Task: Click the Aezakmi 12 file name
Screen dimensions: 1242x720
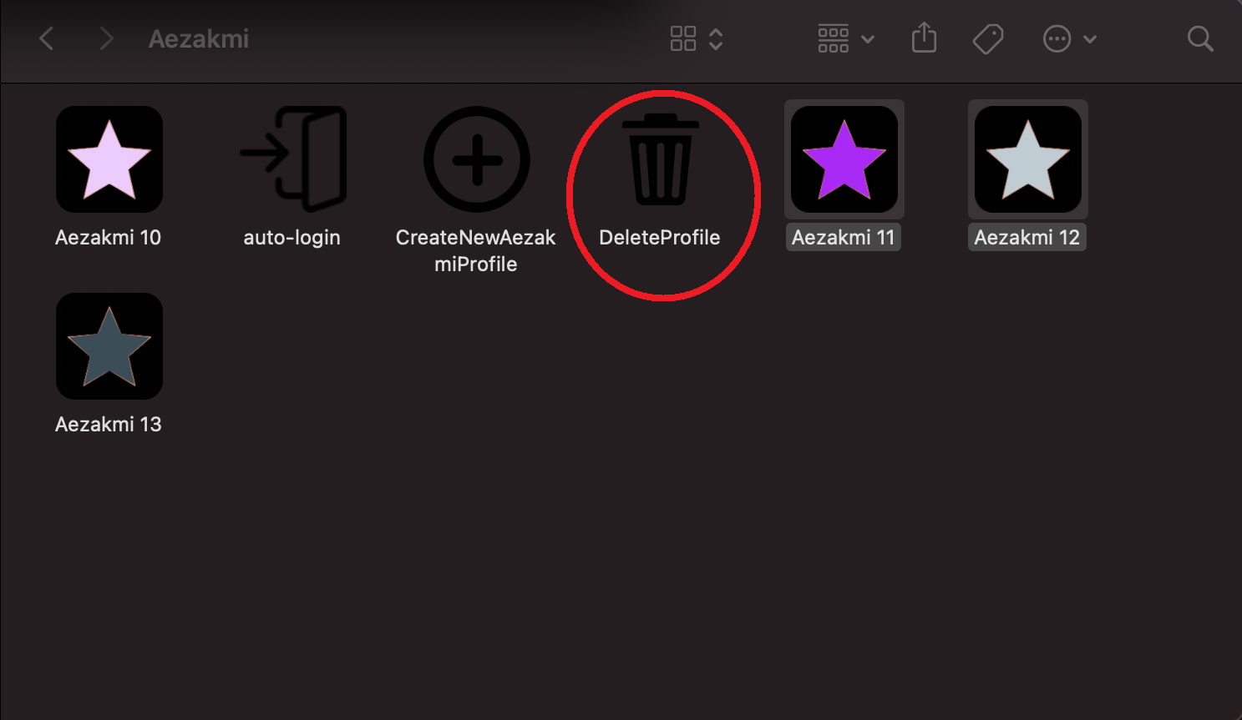Action: [x=1027, y=238]
